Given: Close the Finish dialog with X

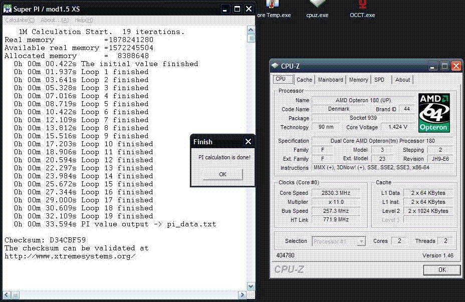Looking at the screenshot, I should tap(248, 142).
